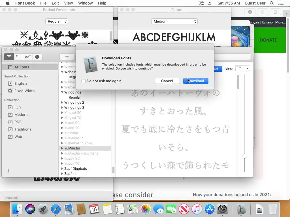Click the Safari share toolbar icon

coord(263,12)
